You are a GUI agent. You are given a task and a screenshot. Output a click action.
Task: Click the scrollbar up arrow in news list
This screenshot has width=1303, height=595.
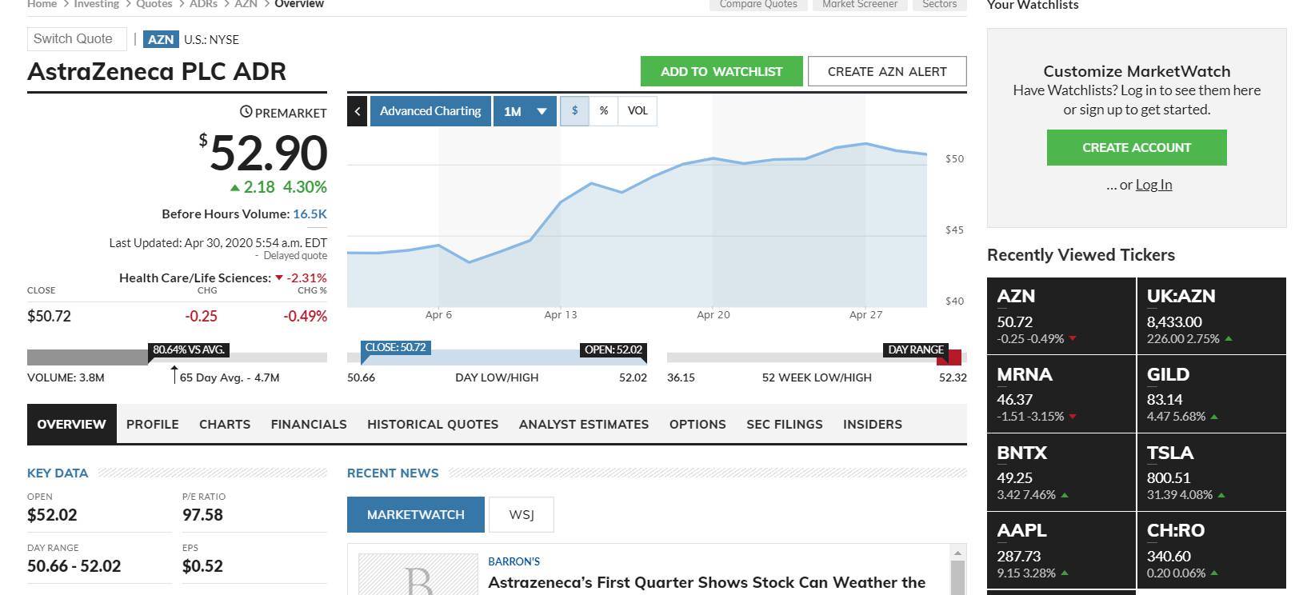[x=957, y=553]
